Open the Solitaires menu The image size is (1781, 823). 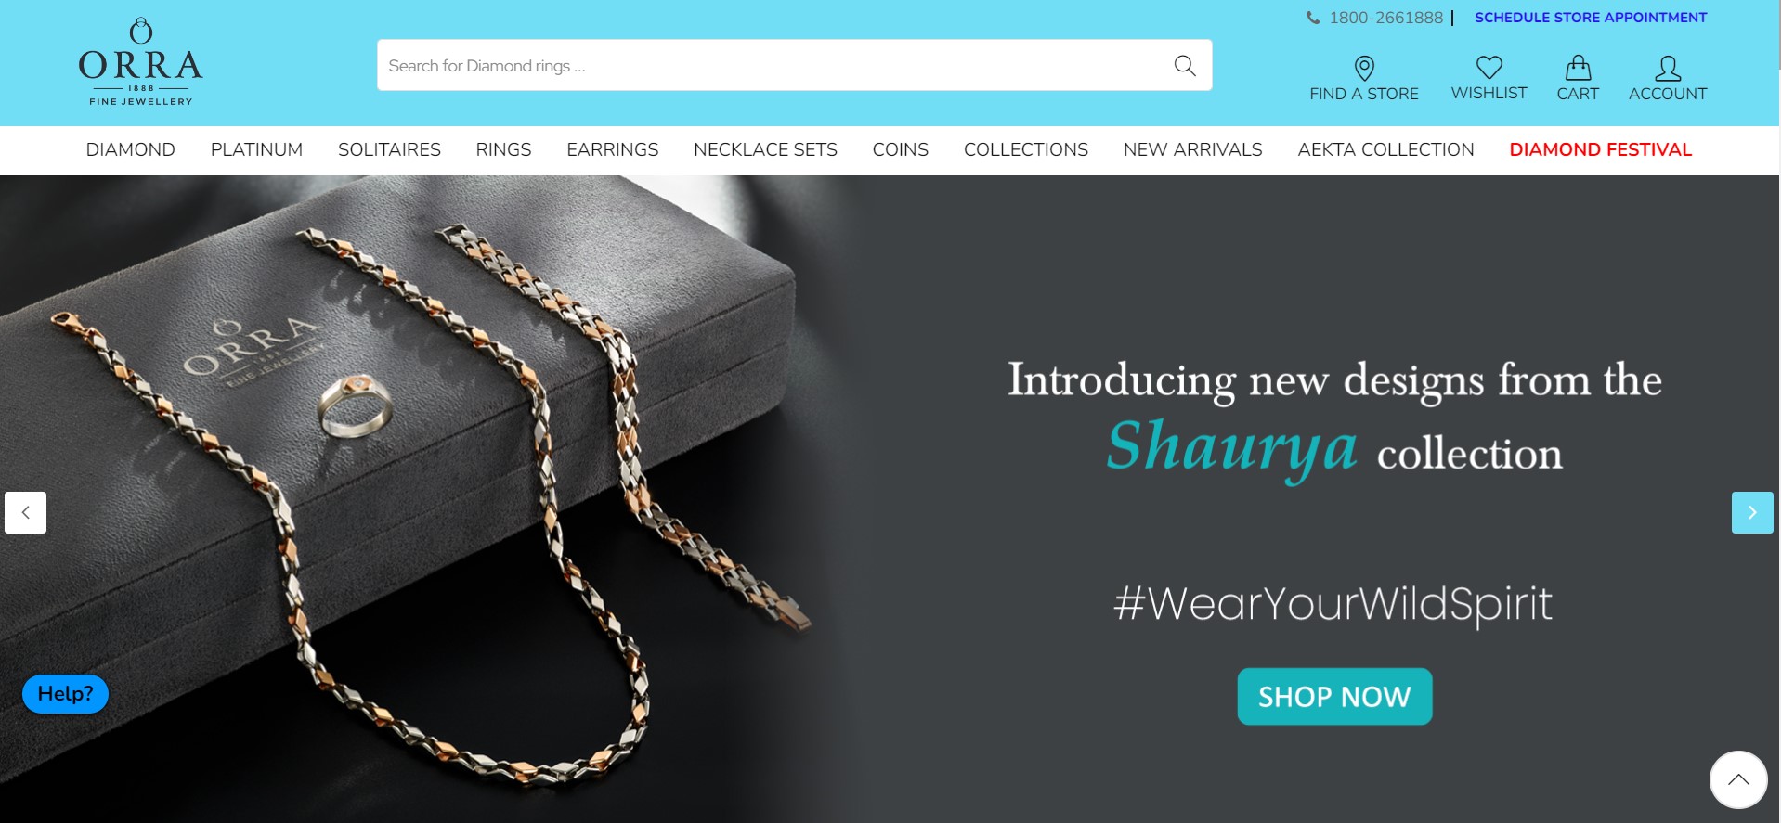click(x=389, y=149)
